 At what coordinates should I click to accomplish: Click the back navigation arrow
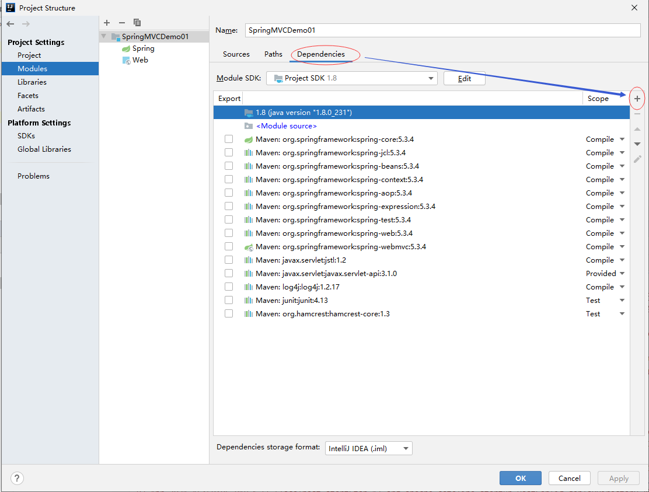11,24
